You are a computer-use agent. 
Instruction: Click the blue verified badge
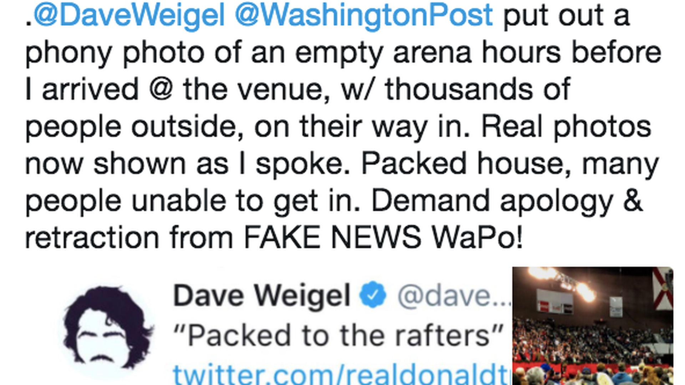(372, 295)
